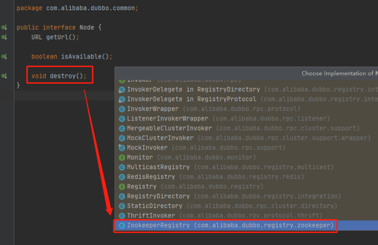Click class icon of InvokerDelegete in RegistryProtocol

coord(122,99)
